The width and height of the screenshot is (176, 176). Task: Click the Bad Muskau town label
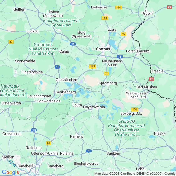click(x=147, y=87)
